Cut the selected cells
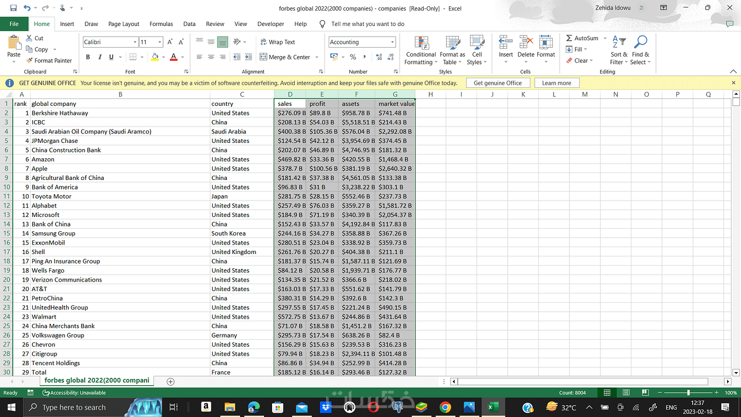The image size is (741, 417). click(35, 38)
